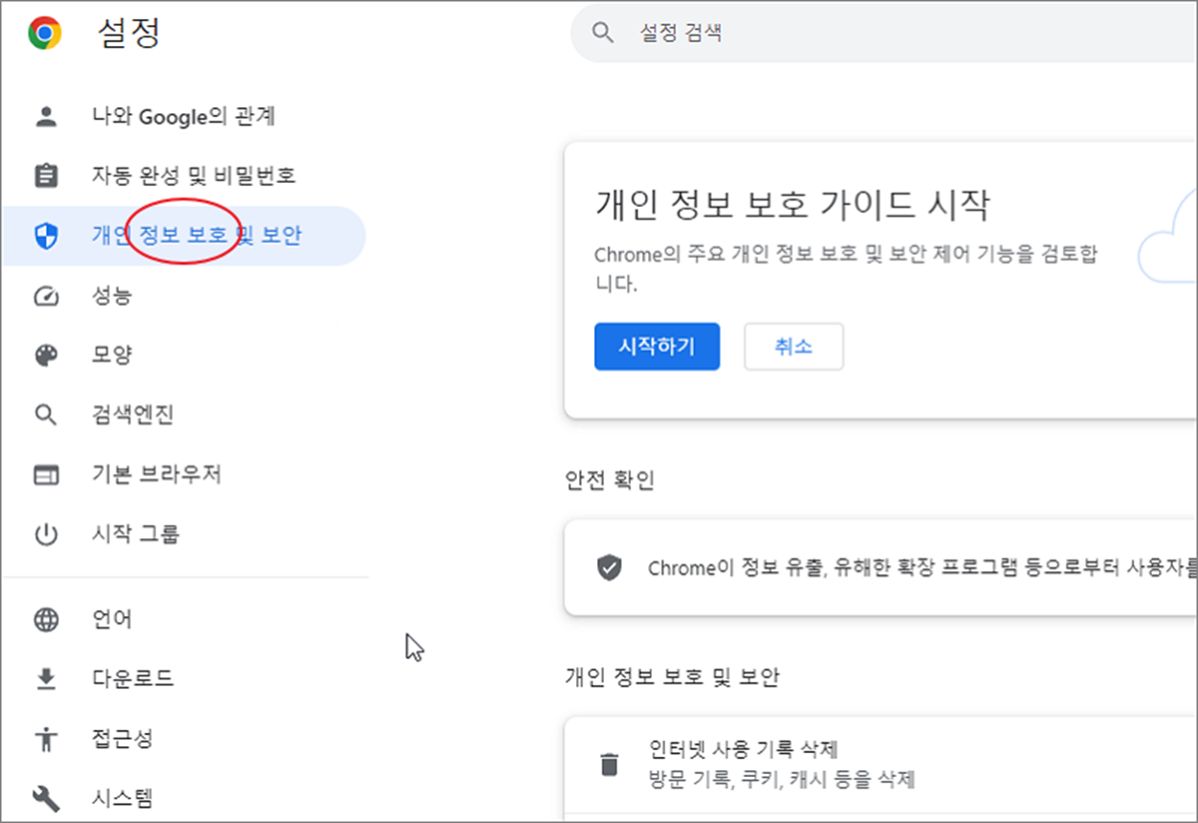Click the 취소 button in guide card
The width and height of the screenshot is (1198, 823).
tap(794, 346)
